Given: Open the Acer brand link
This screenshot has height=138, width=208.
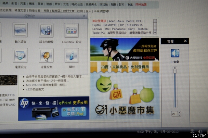Looking at the screenshot, I should click(112, 21).
